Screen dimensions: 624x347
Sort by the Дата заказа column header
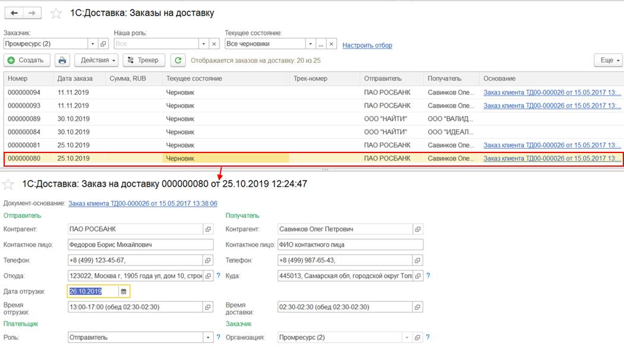80,79
